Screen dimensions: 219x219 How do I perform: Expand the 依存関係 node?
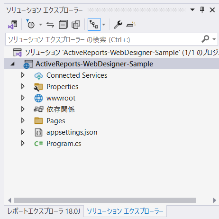(23, 109)
